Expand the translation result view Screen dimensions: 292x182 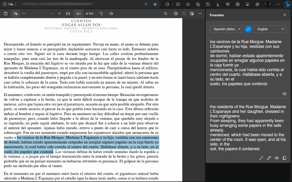[261, 158]
